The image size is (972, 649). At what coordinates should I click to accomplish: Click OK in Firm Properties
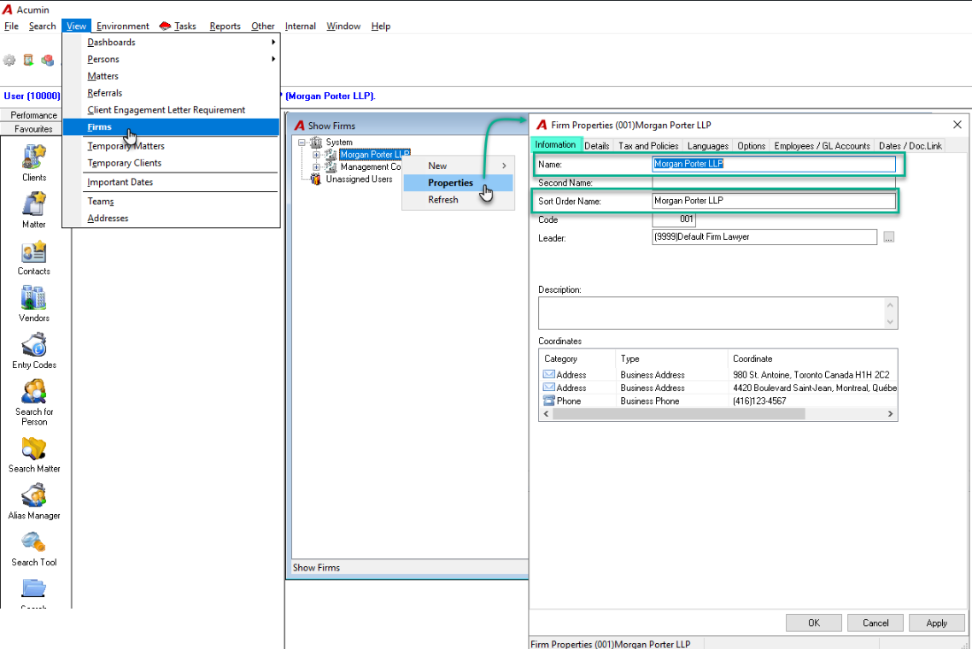point(814,623)
